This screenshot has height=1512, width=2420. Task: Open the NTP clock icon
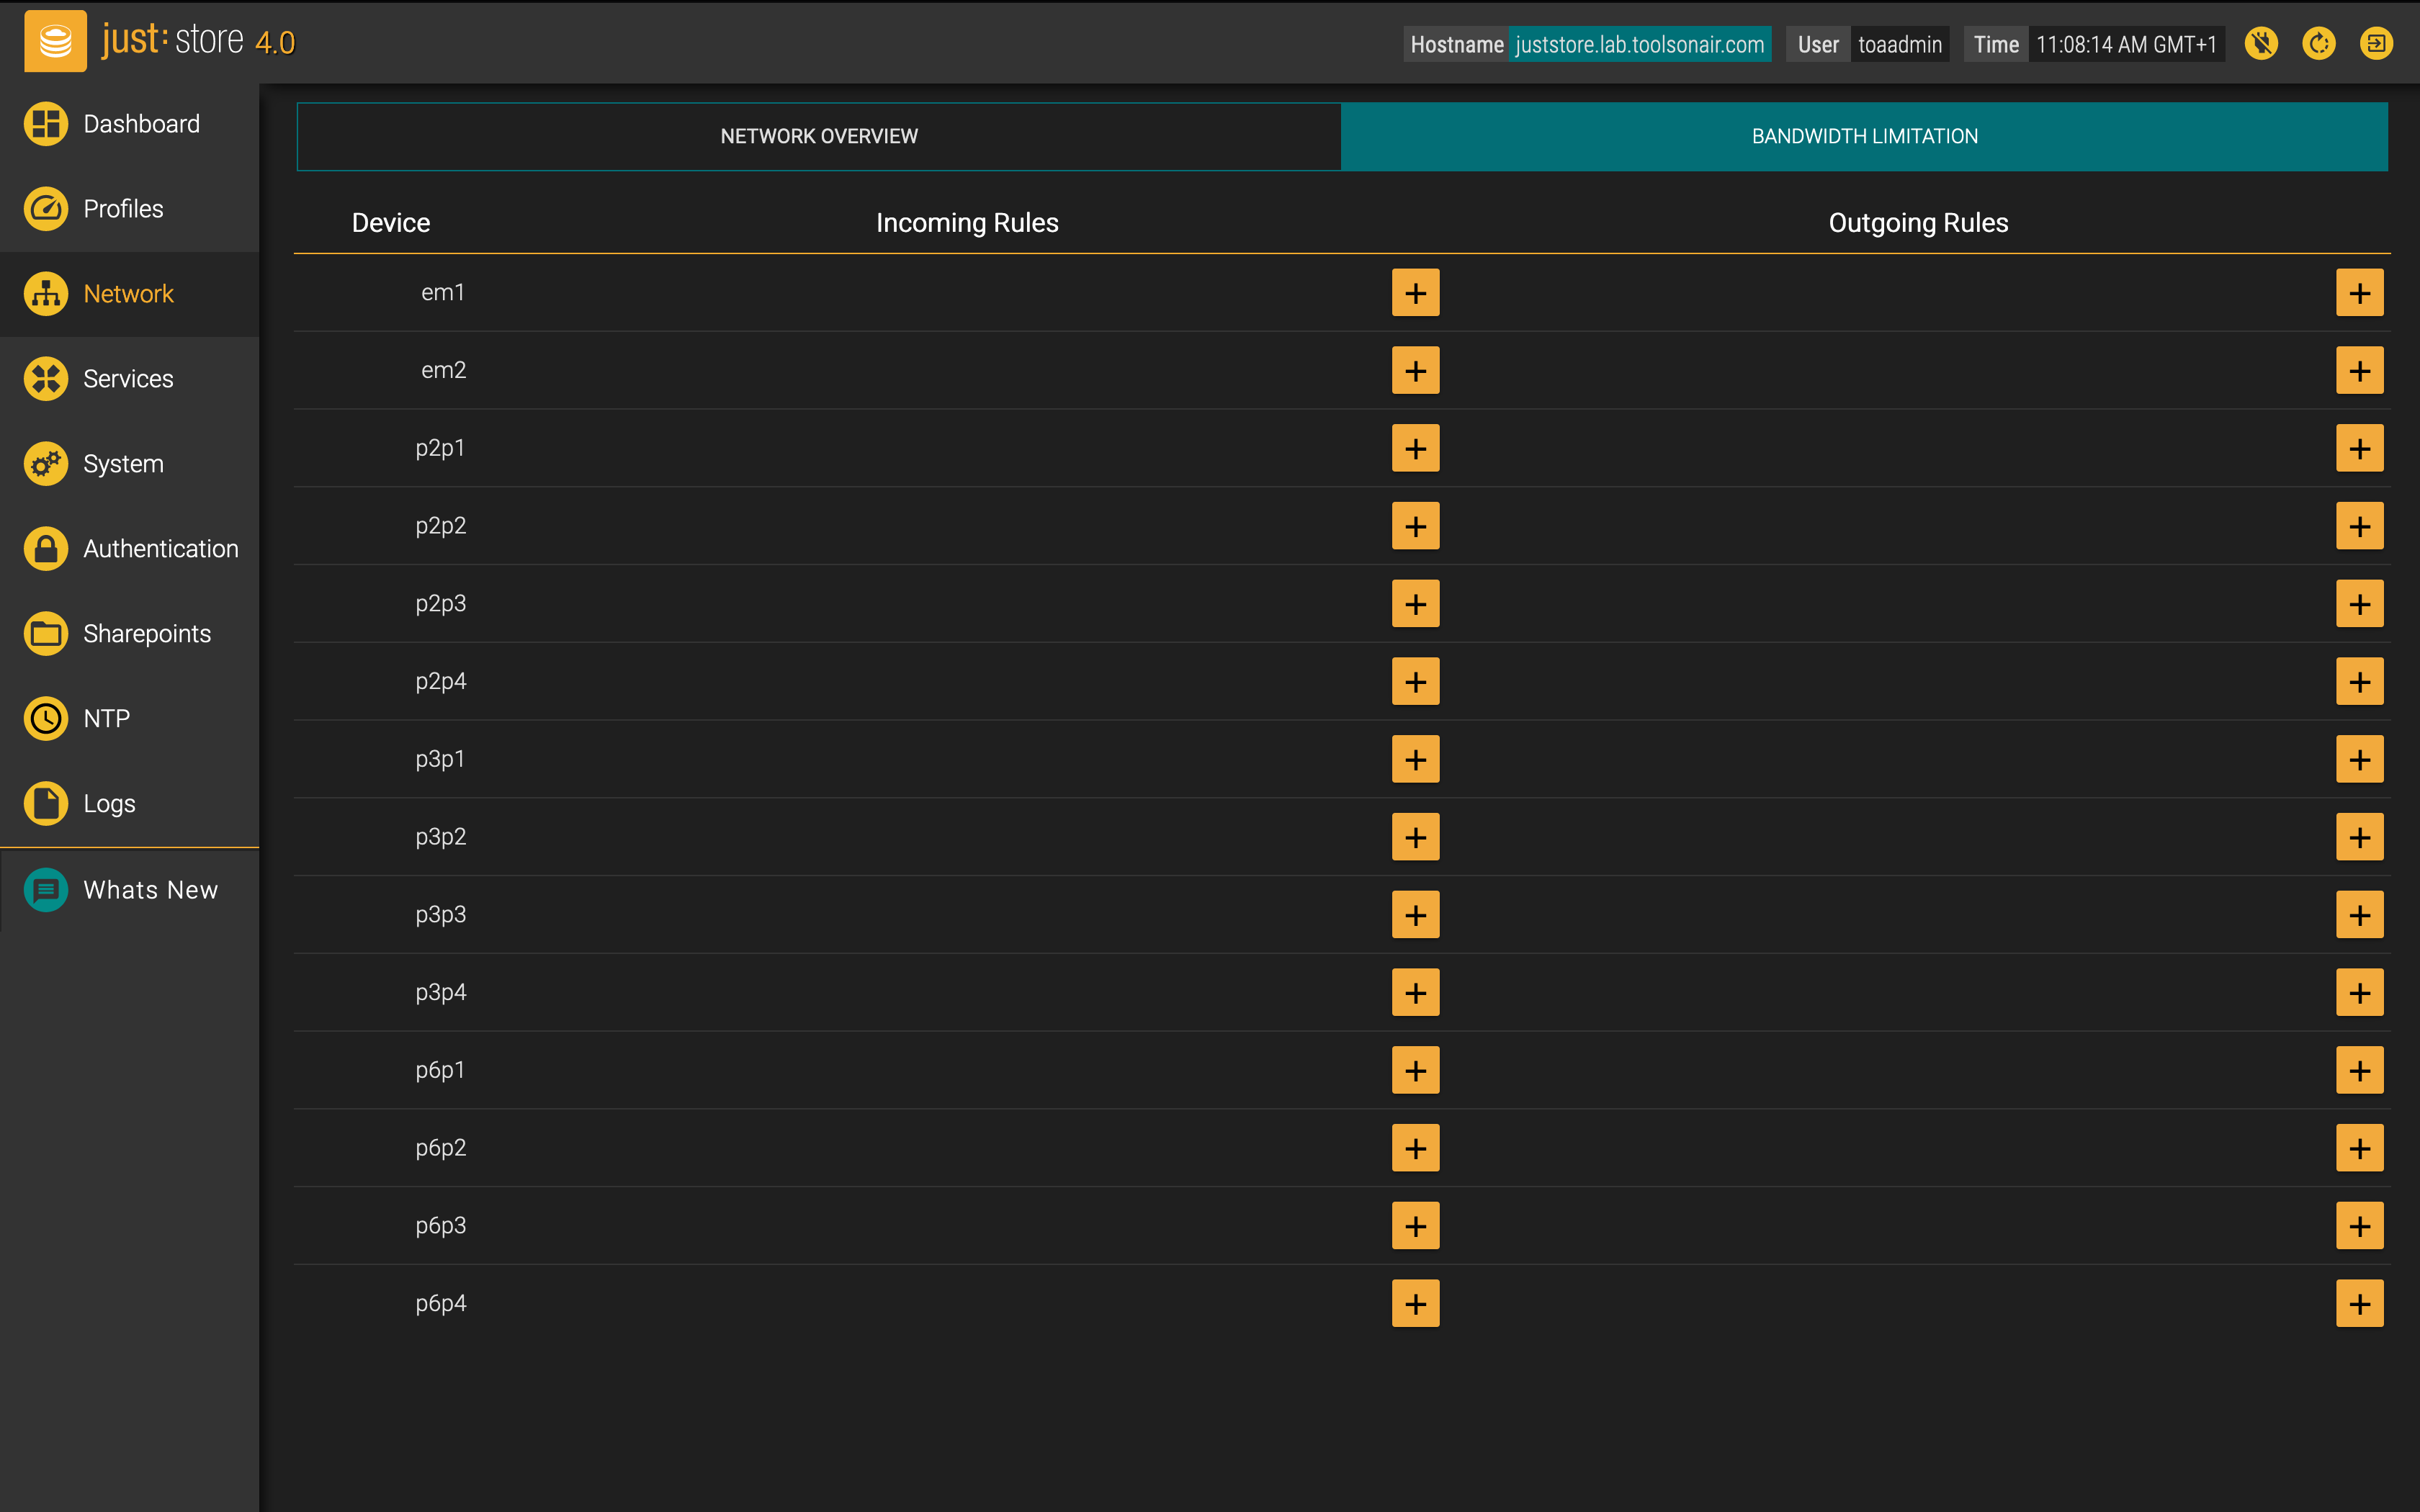point(46,719)
